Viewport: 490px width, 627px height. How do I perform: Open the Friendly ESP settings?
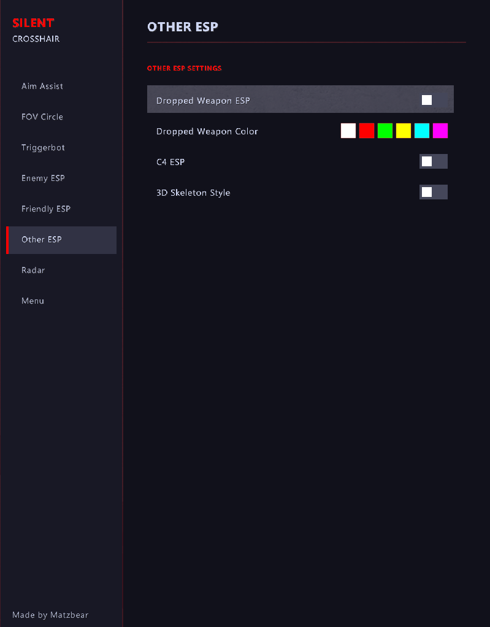point(45,209)
